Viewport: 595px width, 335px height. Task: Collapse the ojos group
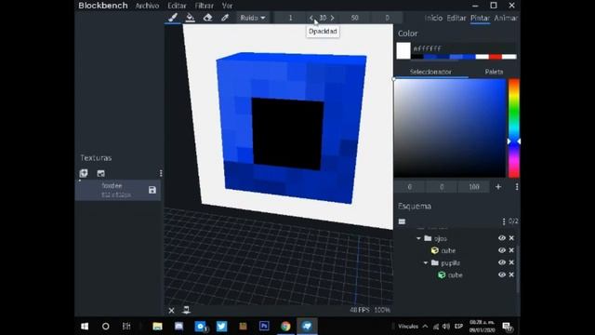click(418, 238)
